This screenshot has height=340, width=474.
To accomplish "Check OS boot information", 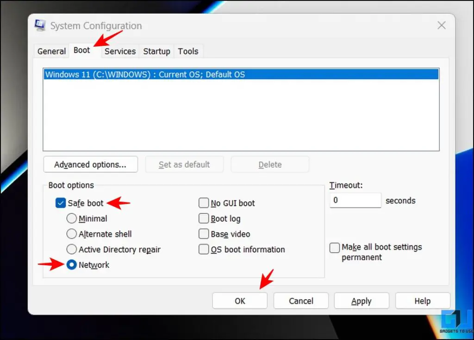I will pos(204,249).
